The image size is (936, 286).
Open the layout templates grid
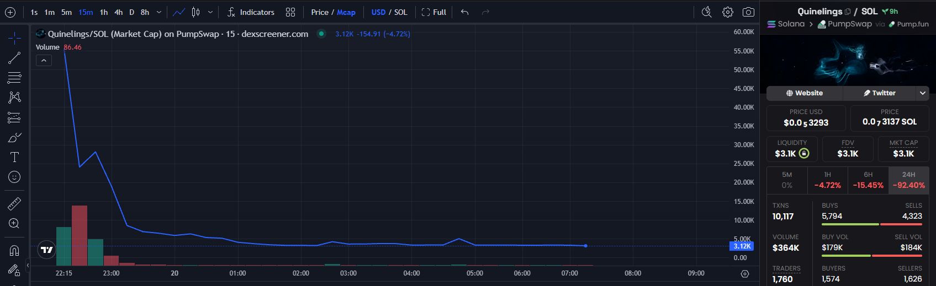(290, 12)
